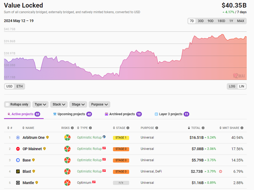The image size is (254, 190).
Task: Click the Arbitrum One project logo
Action: click(18, 138)
